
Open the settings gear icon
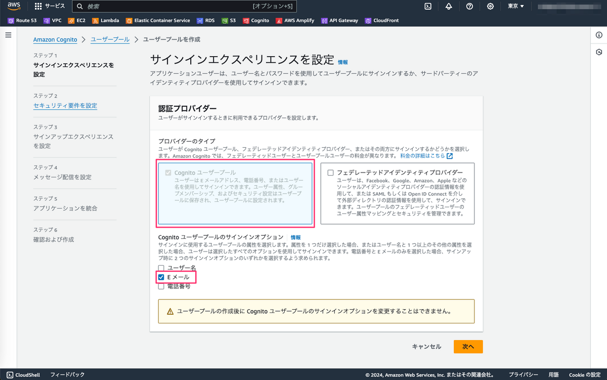[490, 7]
